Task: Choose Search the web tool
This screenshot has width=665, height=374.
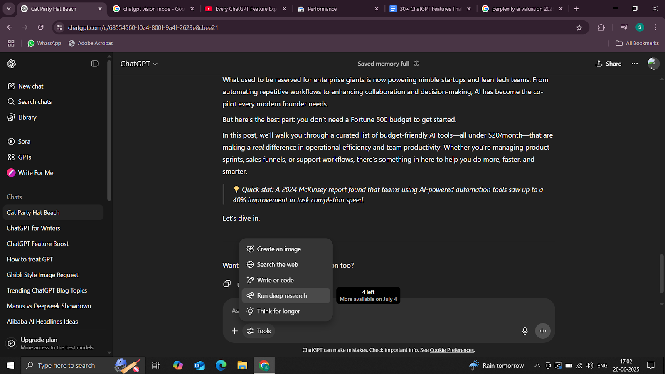Action: coord(286,264)
